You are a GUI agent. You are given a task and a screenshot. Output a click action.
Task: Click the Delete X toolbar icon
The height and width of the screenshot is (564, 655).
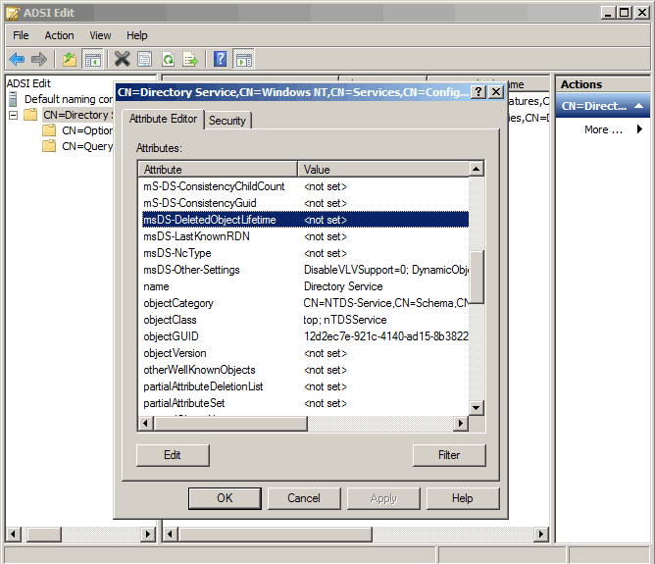[x=122, y=59]
